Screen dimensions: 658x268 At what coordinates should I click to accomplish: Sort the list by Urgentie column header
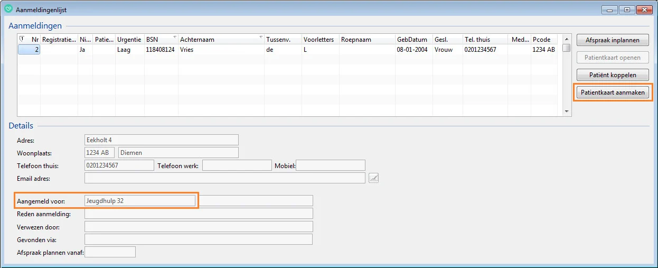point(129,40)
